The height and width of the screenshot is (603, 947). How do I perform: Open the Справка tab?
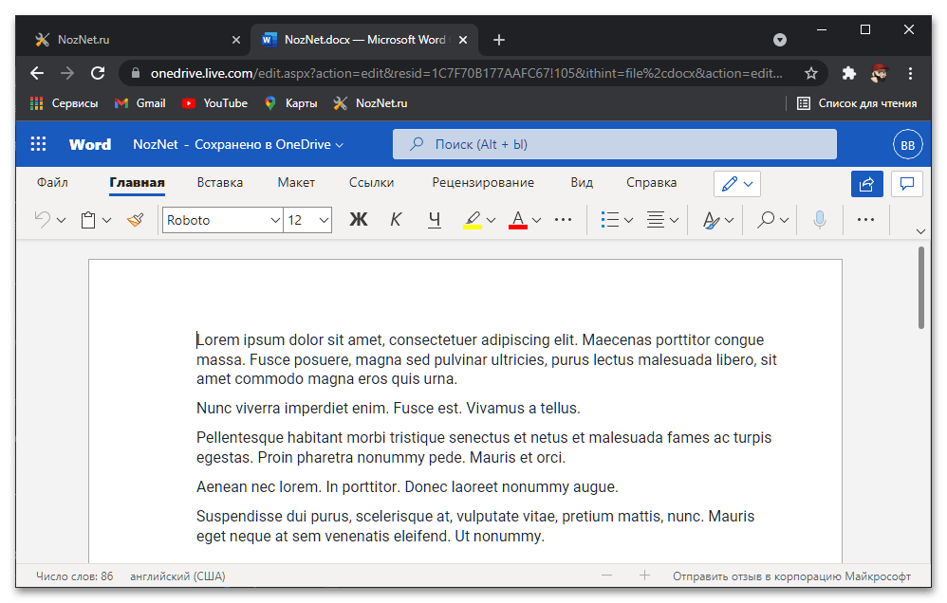[651, 182]
